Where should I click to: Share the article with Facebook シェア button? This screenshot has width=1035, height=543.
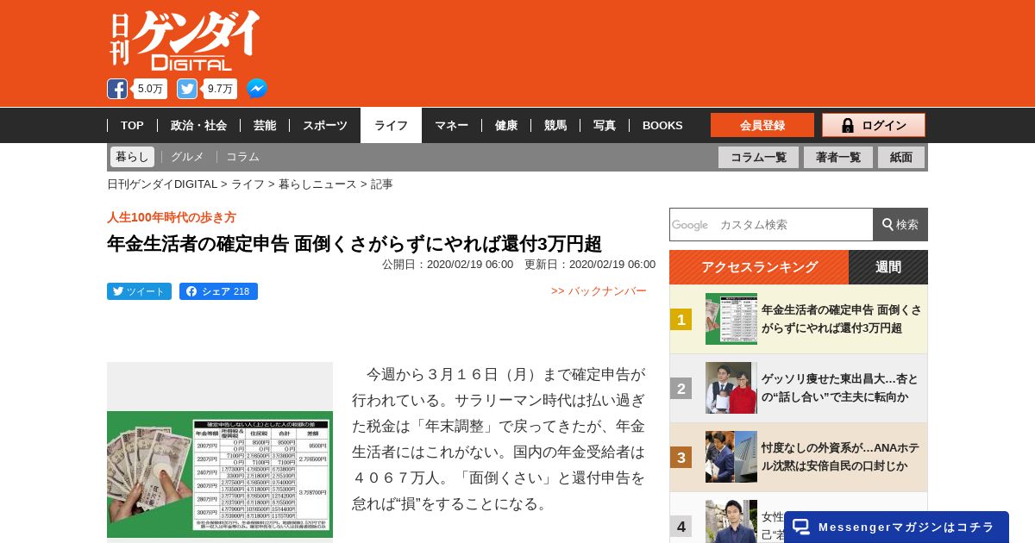click(x=218, y=291)
